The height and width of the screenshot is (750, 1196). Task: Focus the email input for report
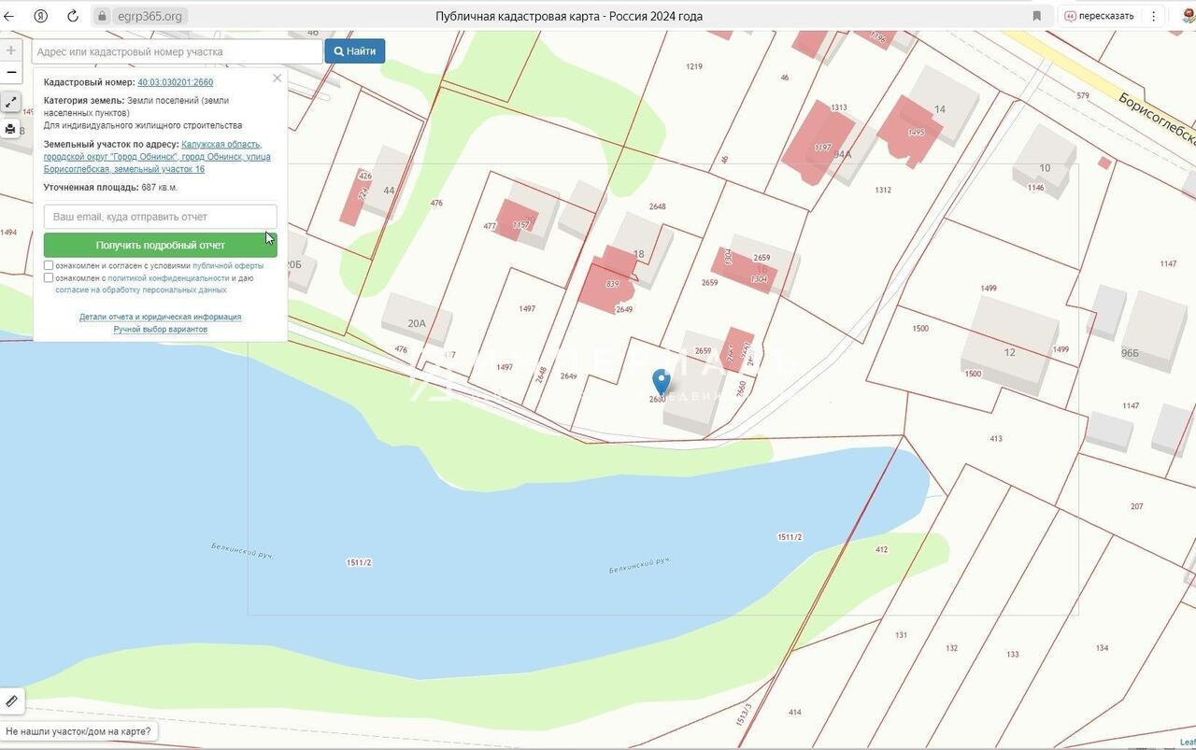[x=161, y=217]
